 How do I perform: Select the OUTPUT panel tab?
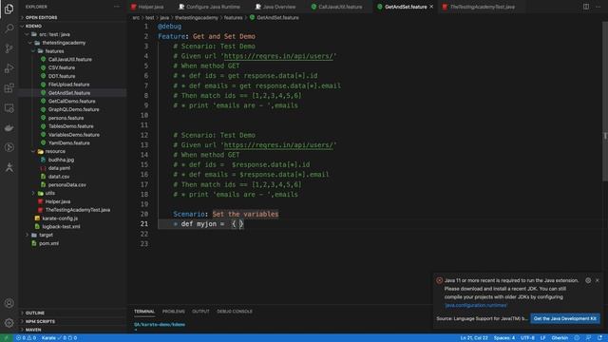[200, 312]
